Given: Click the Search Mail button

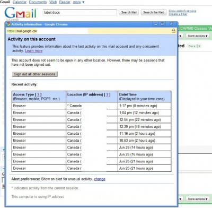Looking at the screenshot, I should pos(129,12).
